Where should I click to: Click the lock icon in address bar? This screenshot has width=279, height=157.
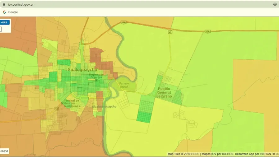point(4,4)
